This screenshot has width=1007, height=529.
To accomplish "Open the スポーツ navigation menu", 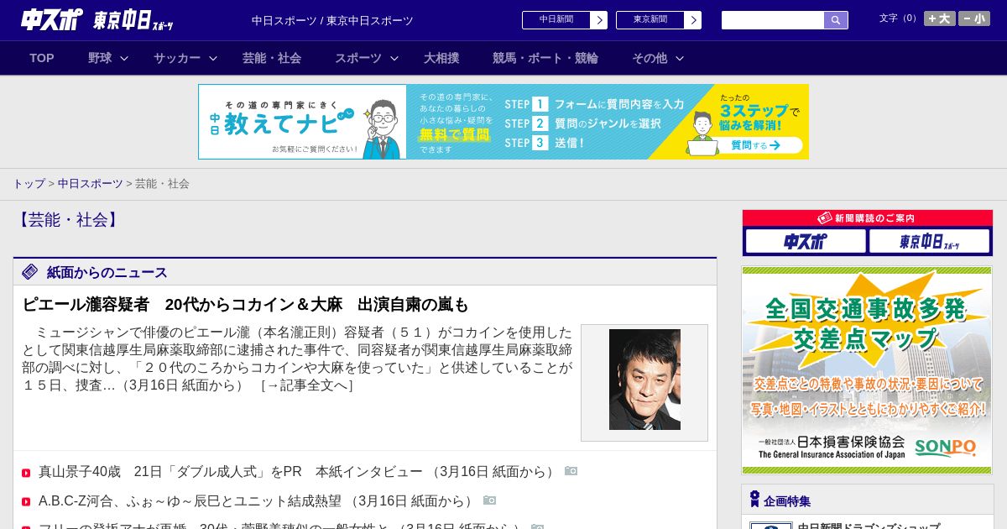I will 358,58.
